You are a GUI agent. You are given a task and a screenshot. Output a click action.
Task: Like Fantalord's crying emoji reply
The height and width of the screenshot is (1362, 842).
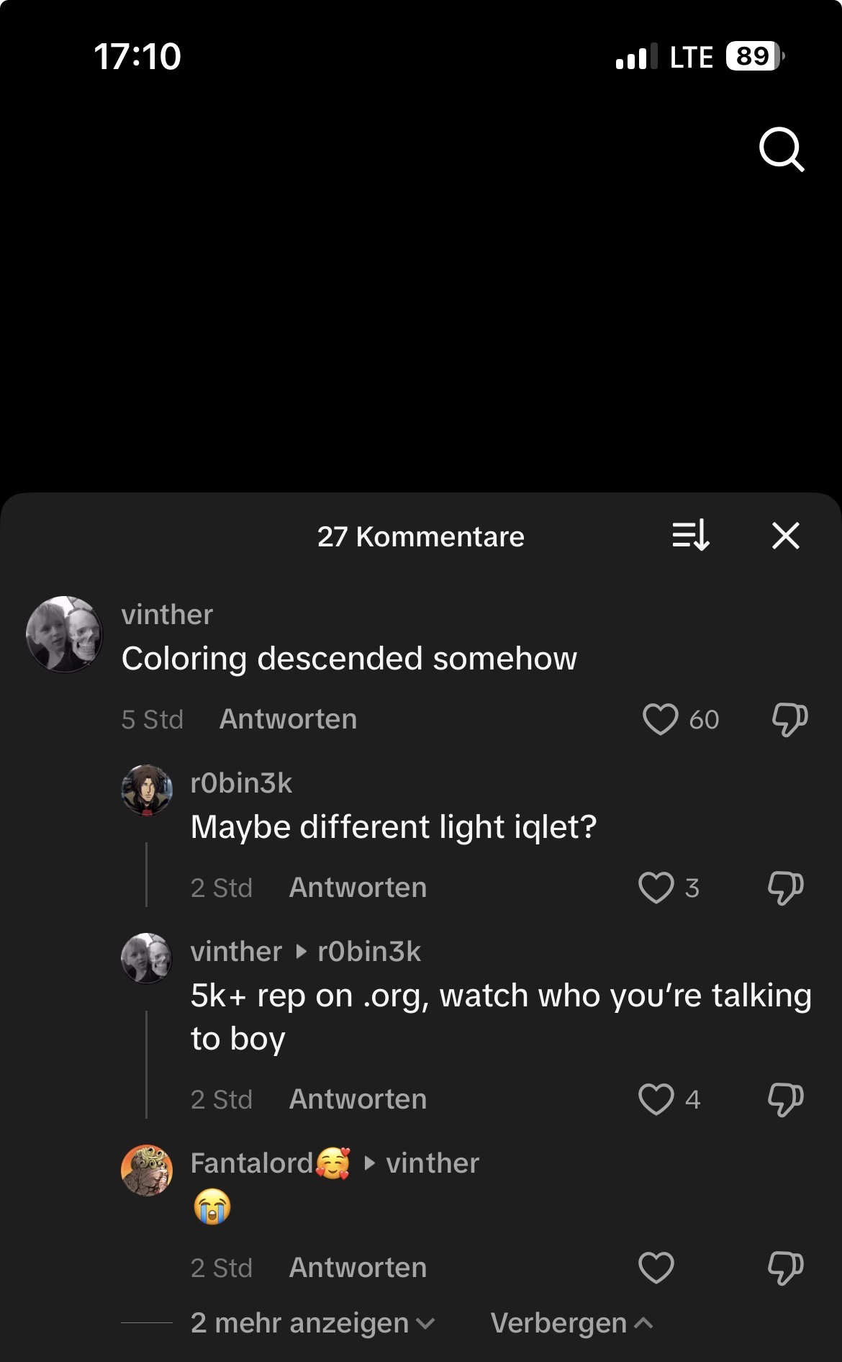tap(656, 1268)
